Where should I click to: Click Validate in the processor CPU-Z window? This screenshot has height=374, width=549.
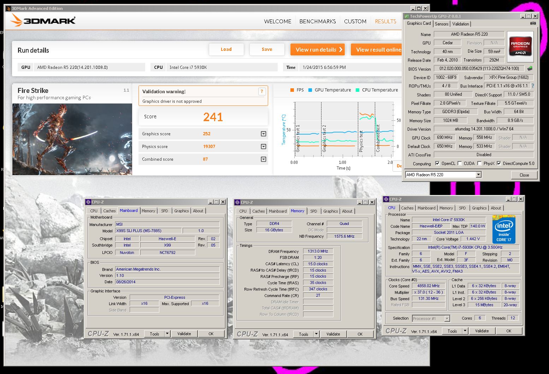[x=482, y=331]
